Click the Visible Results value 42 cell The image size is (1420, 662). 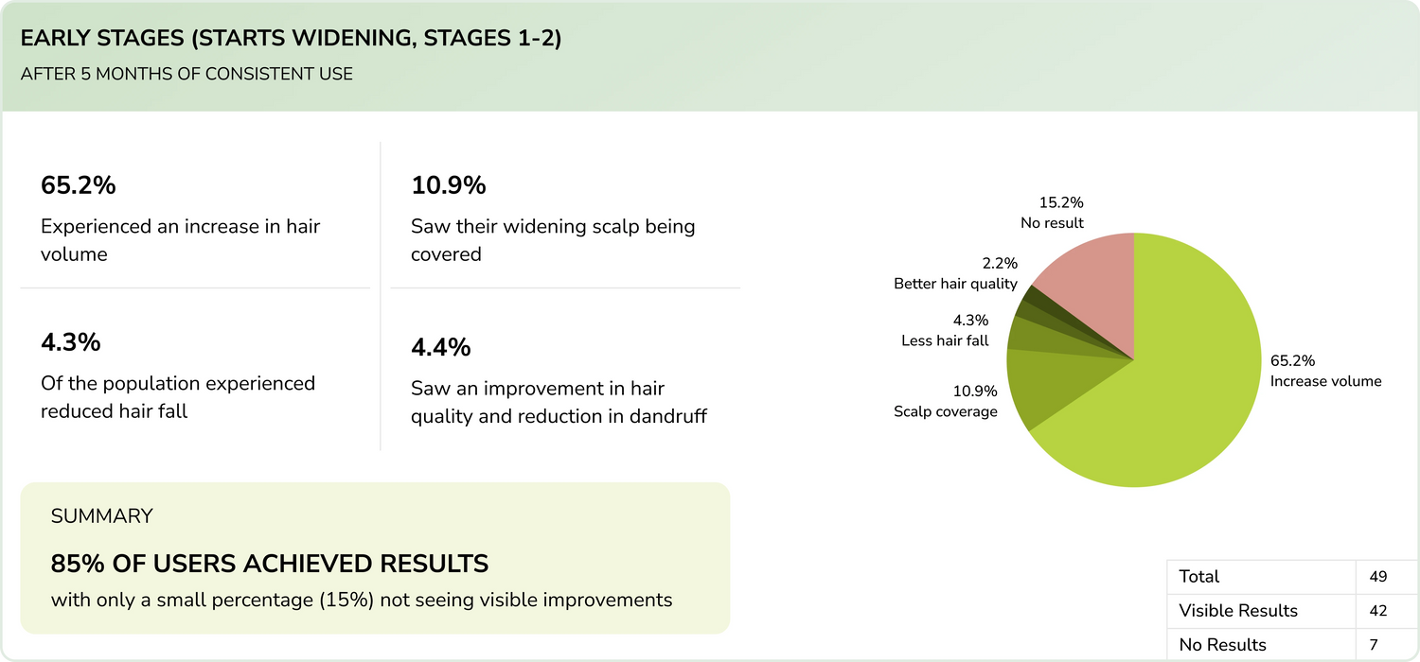[x=1378, y=611]
